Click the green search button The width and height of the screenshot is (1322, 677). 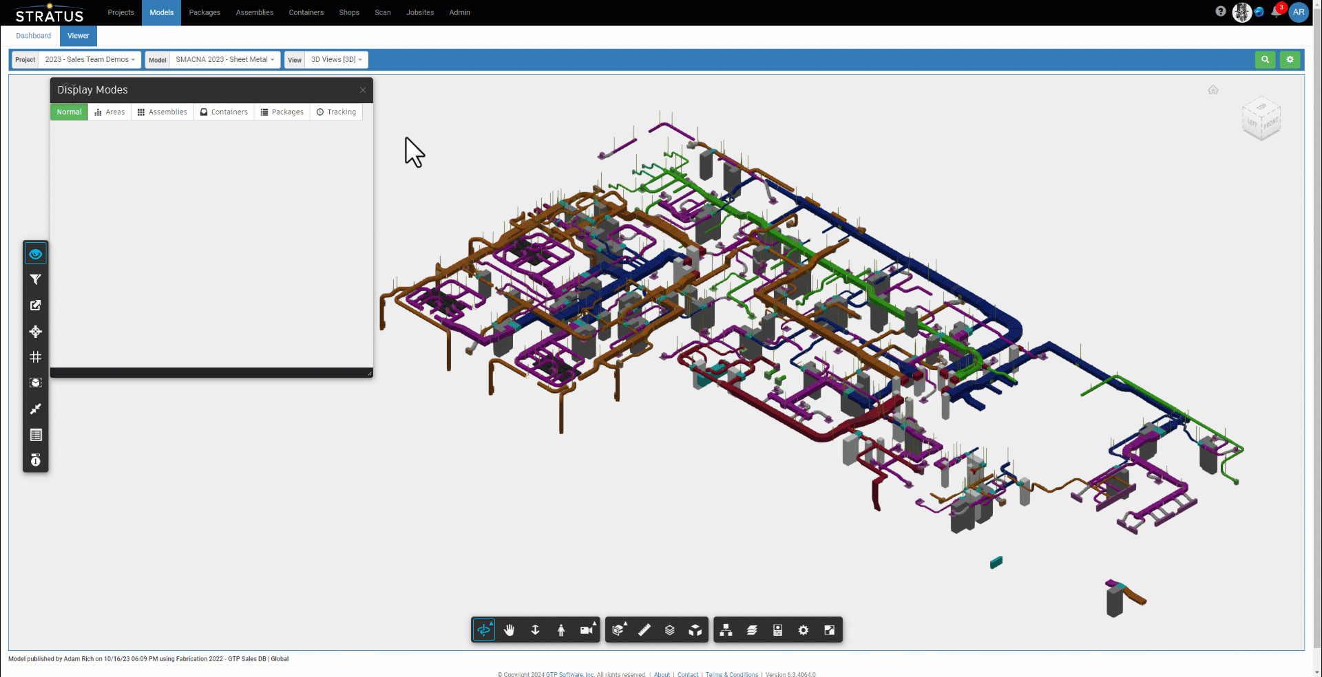[1265, 60]
